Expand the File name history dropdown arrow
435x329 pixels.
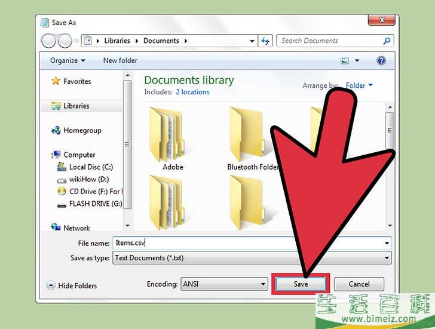387,243
